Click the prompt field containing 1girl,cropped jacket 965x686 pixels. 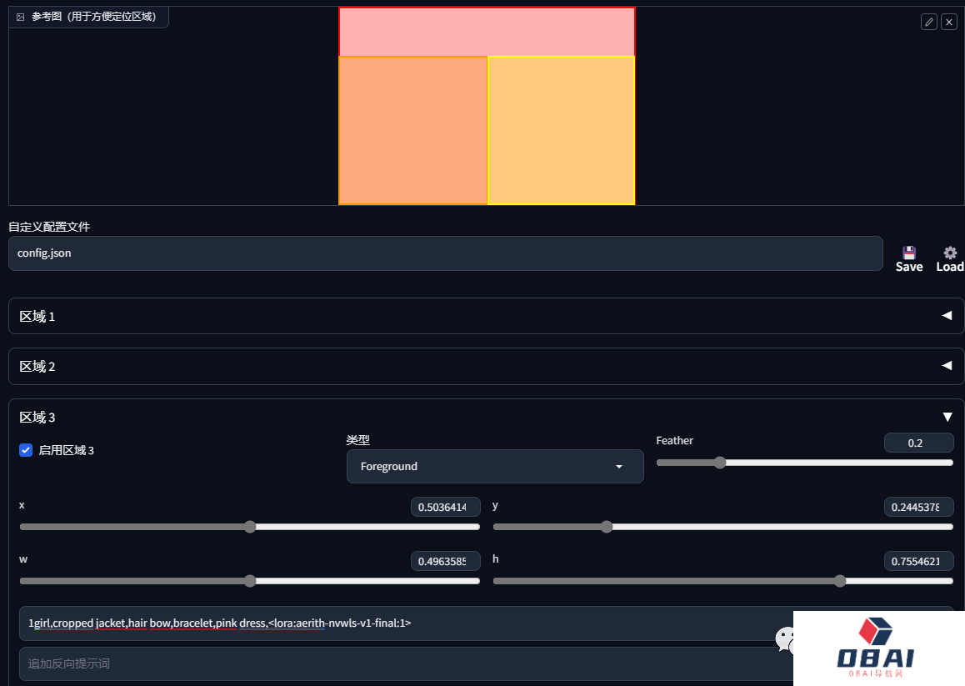400,623
